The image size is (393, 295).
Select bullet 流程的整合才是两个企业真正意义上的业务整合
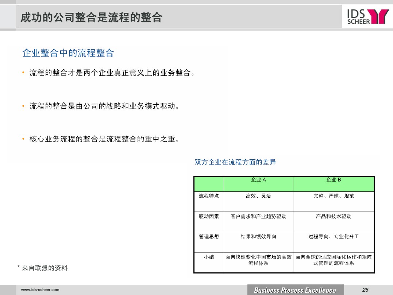click(x=112, y=73)
